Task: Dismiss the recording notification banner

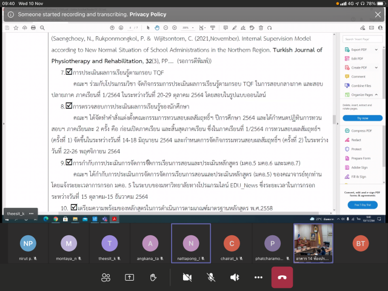Action: [x=379, y=13]
